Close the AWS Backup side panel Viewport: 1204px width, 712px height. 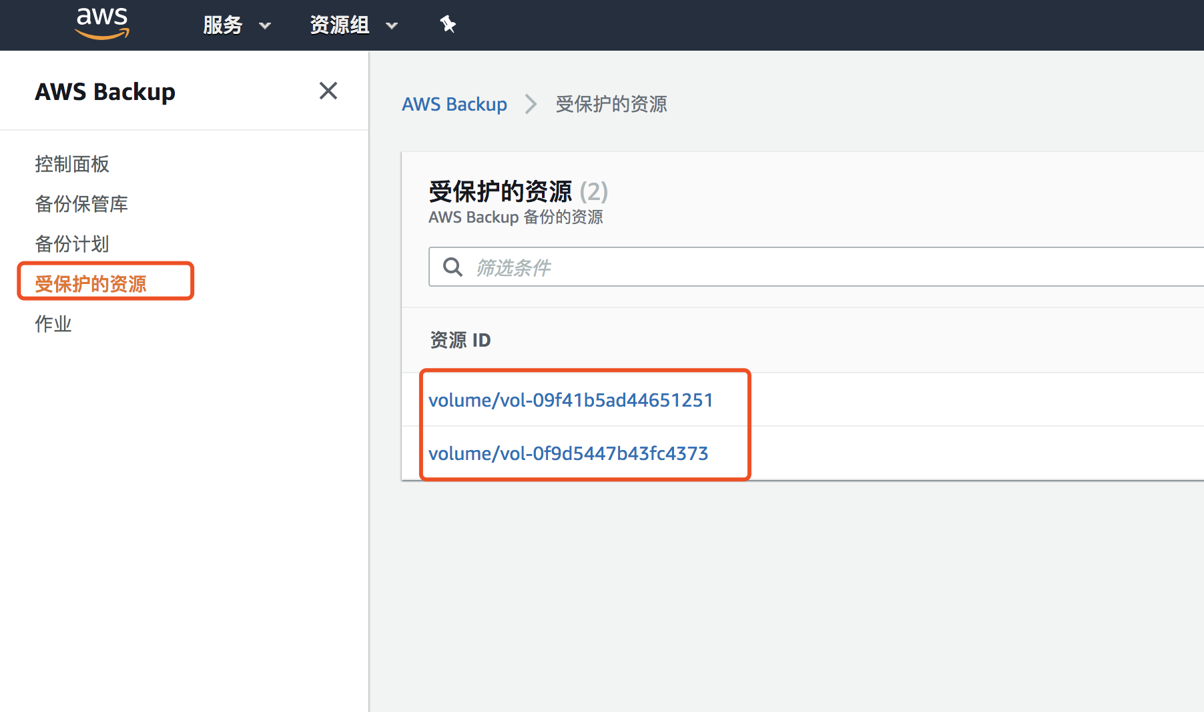[328, 91]
